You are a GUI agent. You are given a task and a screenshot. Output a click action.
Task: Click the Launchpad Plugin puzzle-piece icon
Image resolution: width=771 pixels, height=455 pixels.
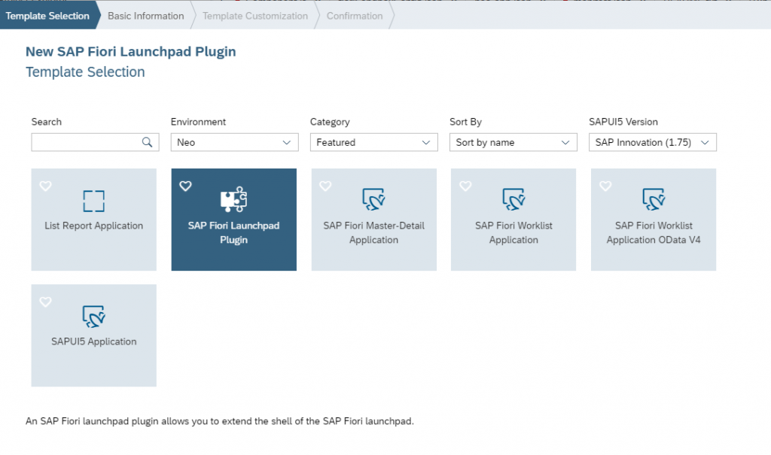tap(233, 199)
